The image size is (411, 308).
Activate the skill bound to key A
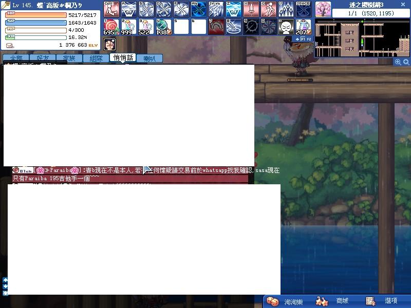pos(129,9)
